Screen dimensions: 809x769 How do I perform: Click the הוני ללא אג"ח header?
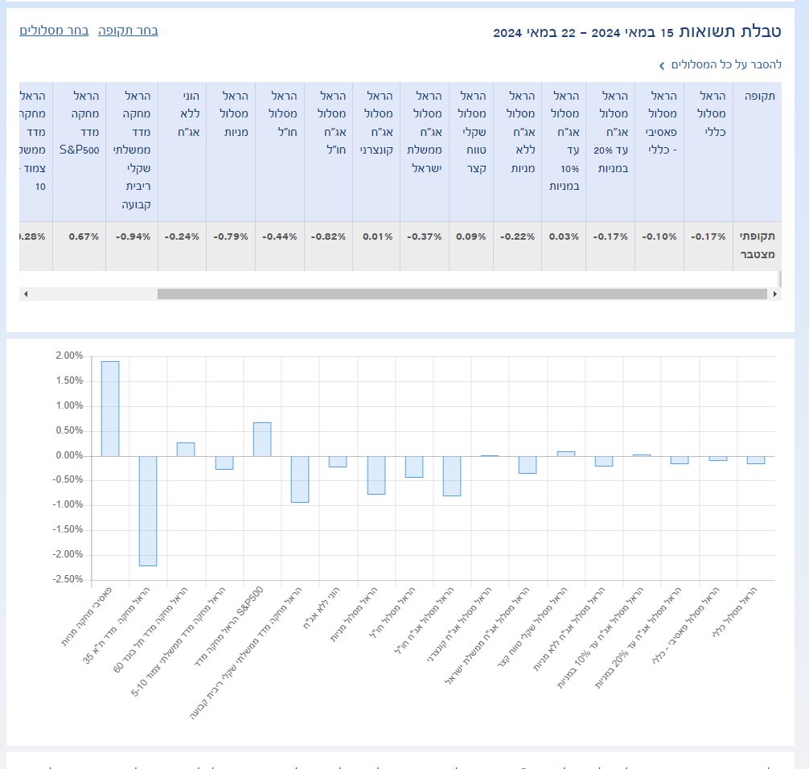tap(182, 152)
